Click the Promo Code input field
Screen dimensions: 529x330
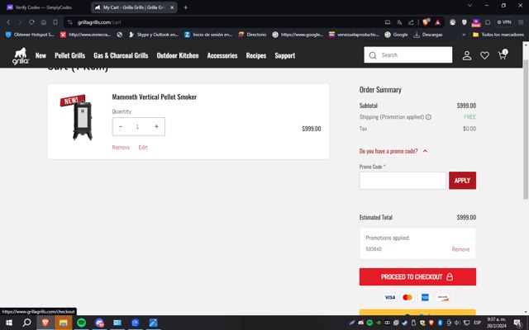pos(403,181)
